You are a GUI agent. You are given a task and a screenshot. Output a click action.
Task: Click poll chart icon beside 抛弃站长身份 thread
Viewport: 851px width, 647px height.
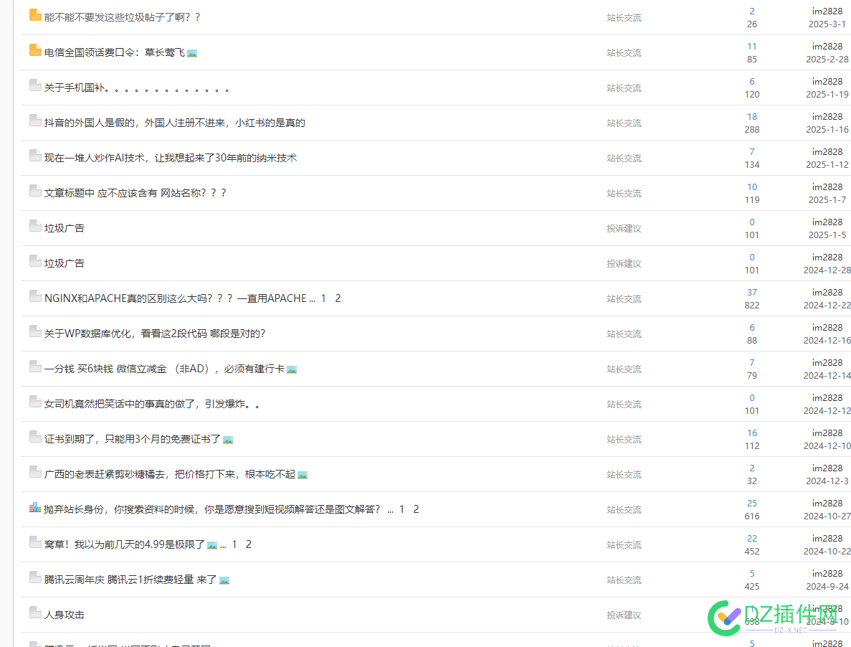(x=35, y=508)
